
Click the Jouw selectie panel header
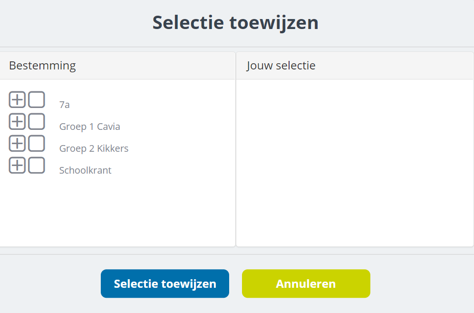281,66
